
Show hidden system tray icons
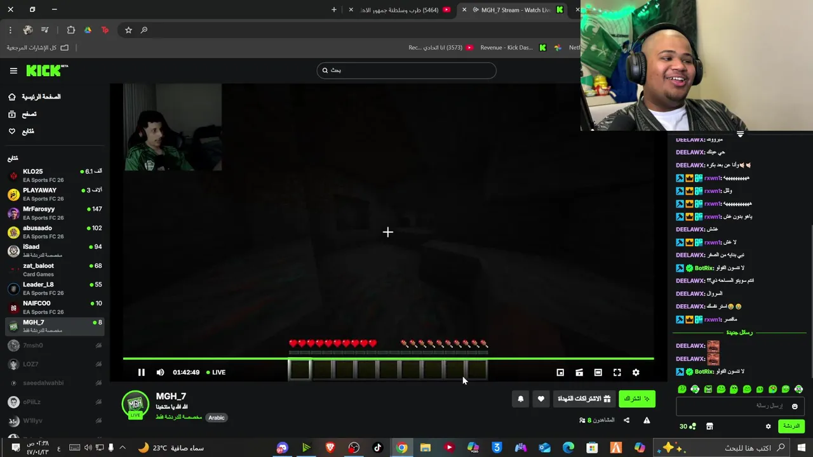123,447
